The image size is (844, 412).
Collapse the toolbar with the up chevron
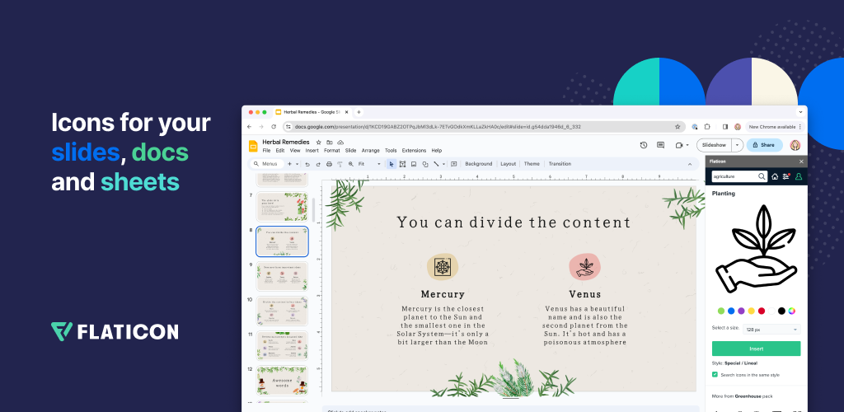[690, 164]
